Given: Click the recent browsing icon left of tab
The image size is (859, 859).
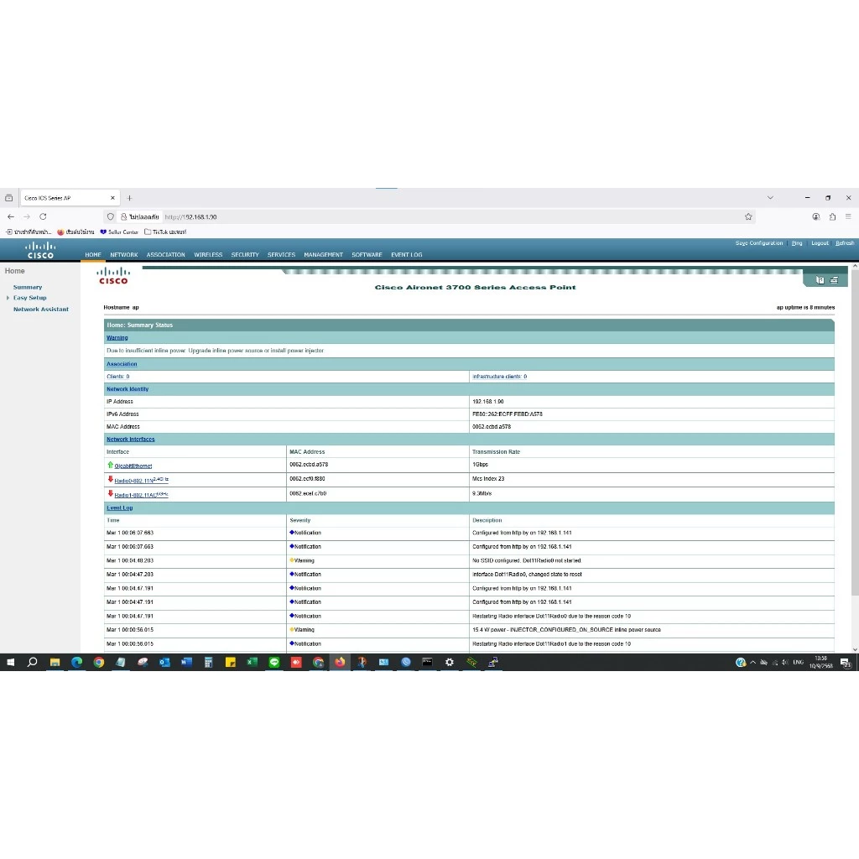Looking at the screenshot, I should 8,198.
